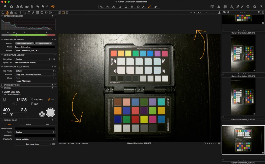The height and width of the screenshot is (164, 265).
Task: Show exposure warning triangle icon
Action: [219, 7]
